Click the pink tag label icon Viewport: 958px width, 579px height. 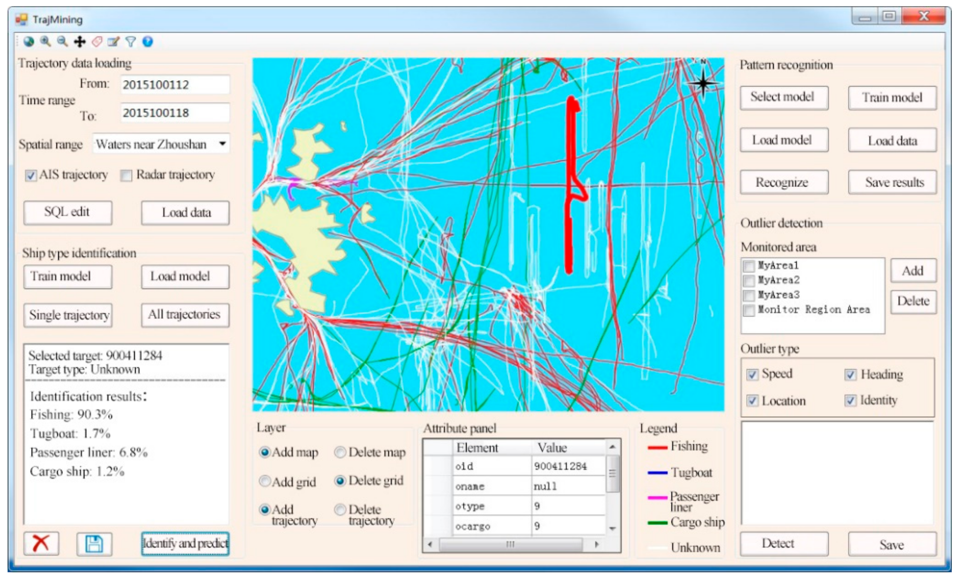tap(97, 42)
